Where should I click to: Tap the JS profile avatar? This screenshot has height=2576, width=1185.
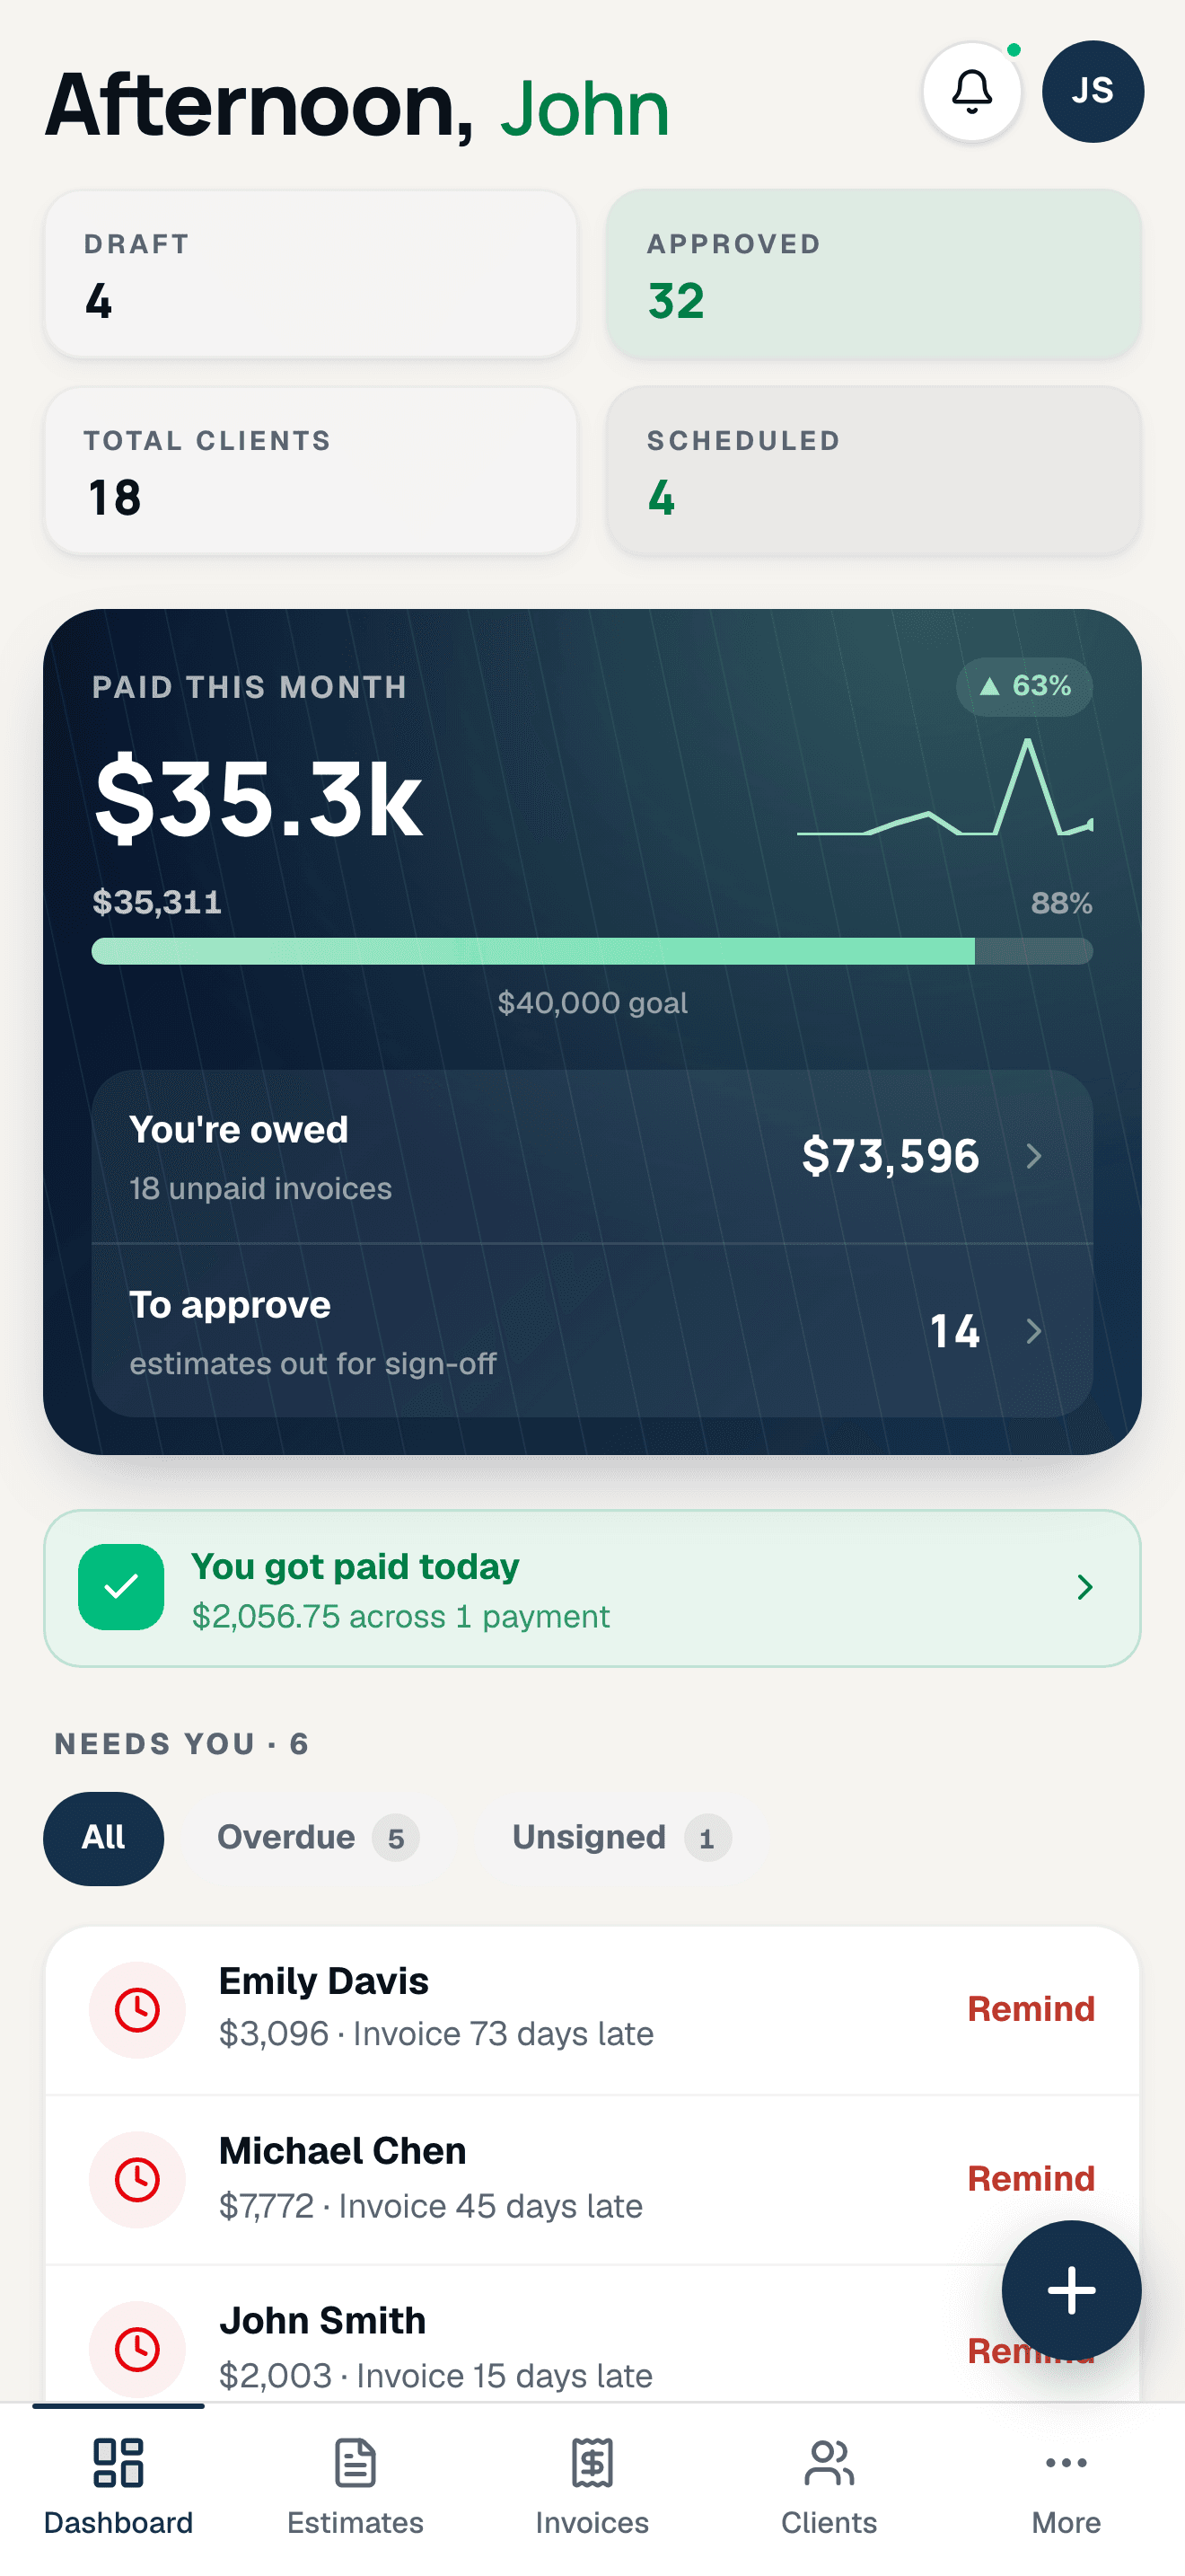1092,92
